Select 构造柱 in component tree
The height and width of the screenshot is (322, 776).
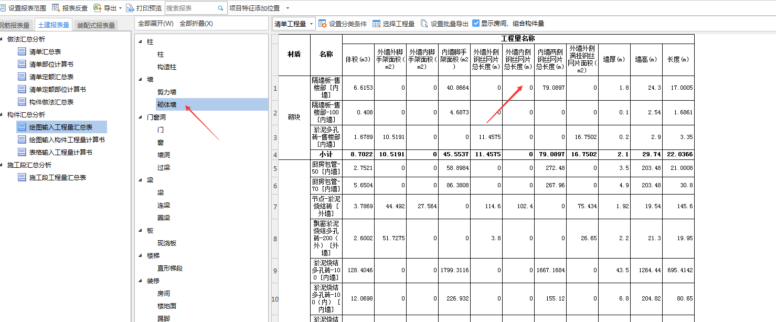pos(167,67)
